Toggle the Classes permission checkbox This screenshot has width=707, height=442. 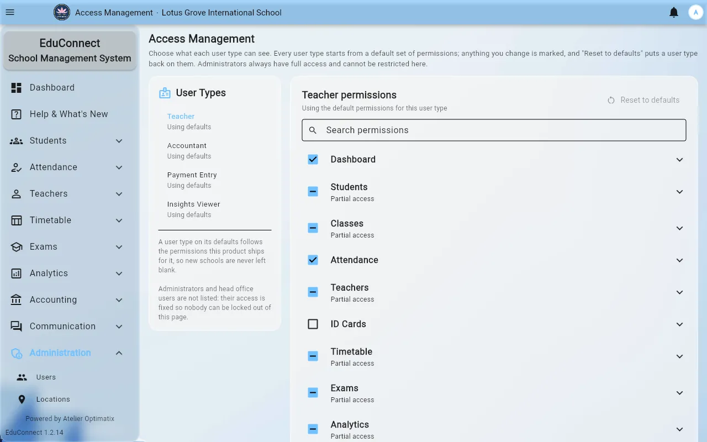click(x=313, y=228)
